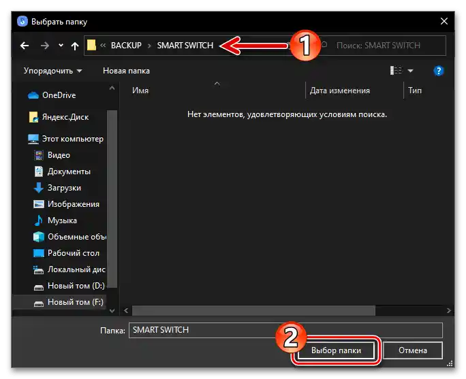Click the Музыка note icon
466x379 pixels.
pyautogui.click(x=38, y=220)
